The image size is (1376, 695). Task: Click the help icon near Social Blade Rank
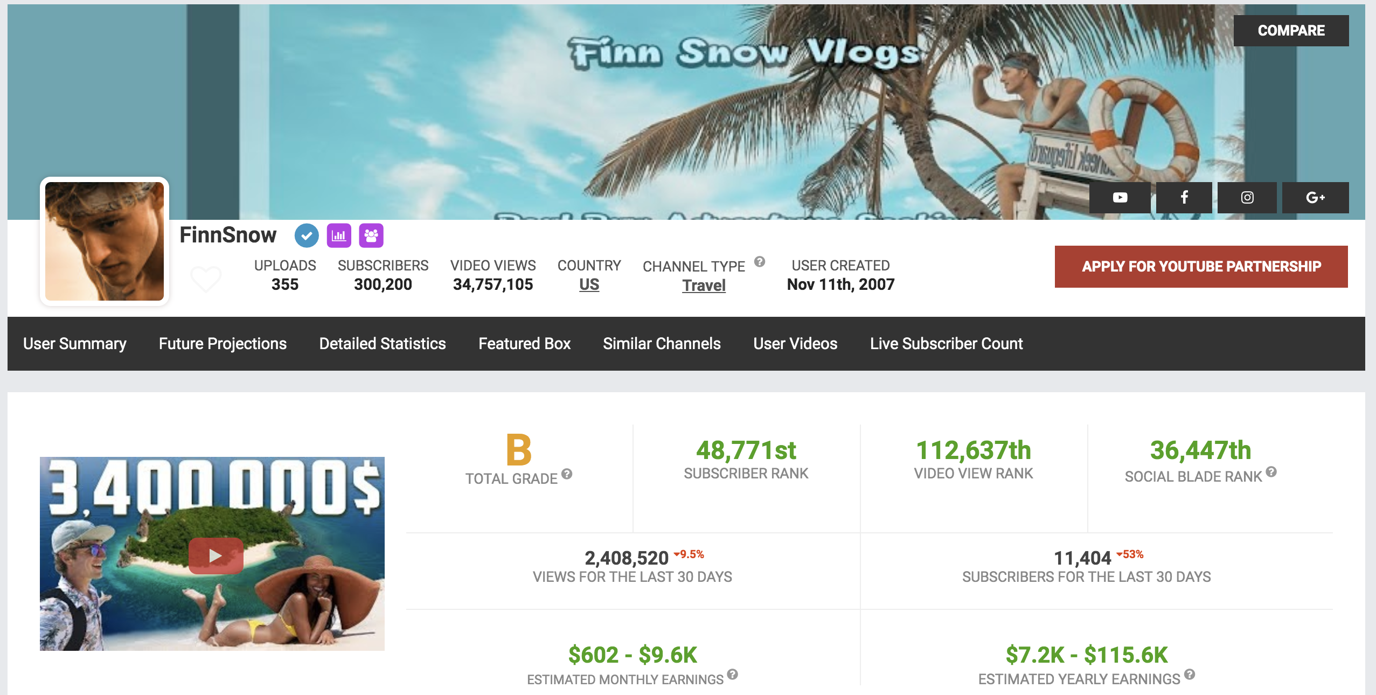(1271, 472)
